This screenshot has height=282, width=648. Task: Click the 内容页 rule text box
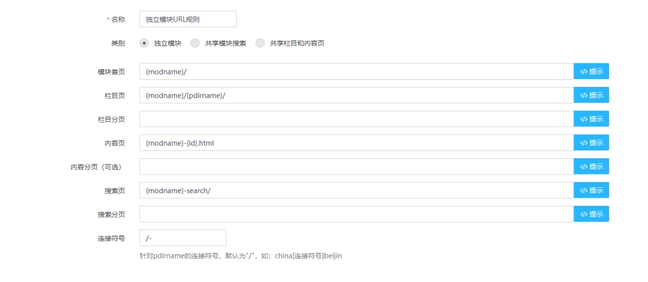pyautogui.click(x=355, y=143)
